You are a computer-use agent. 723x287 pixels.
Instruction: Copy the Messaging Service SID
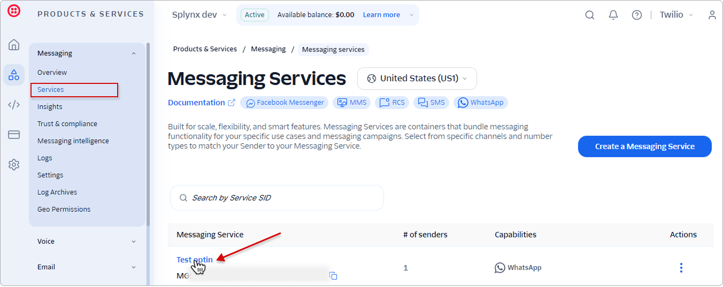click(x=333, y=276)
